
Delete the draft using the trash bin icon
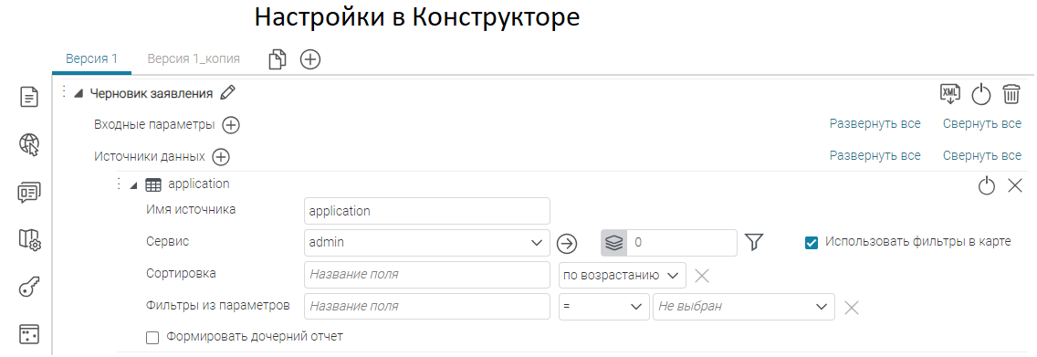click(x=1011, y=94)
